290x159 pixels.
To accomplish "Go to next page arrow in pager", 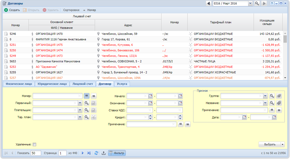I will point(83,153).
